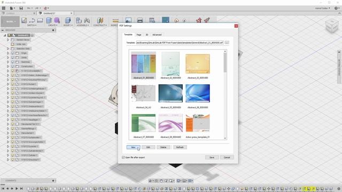
Task: Open the data panel grid icon
Action: click(x=4, y=8)
